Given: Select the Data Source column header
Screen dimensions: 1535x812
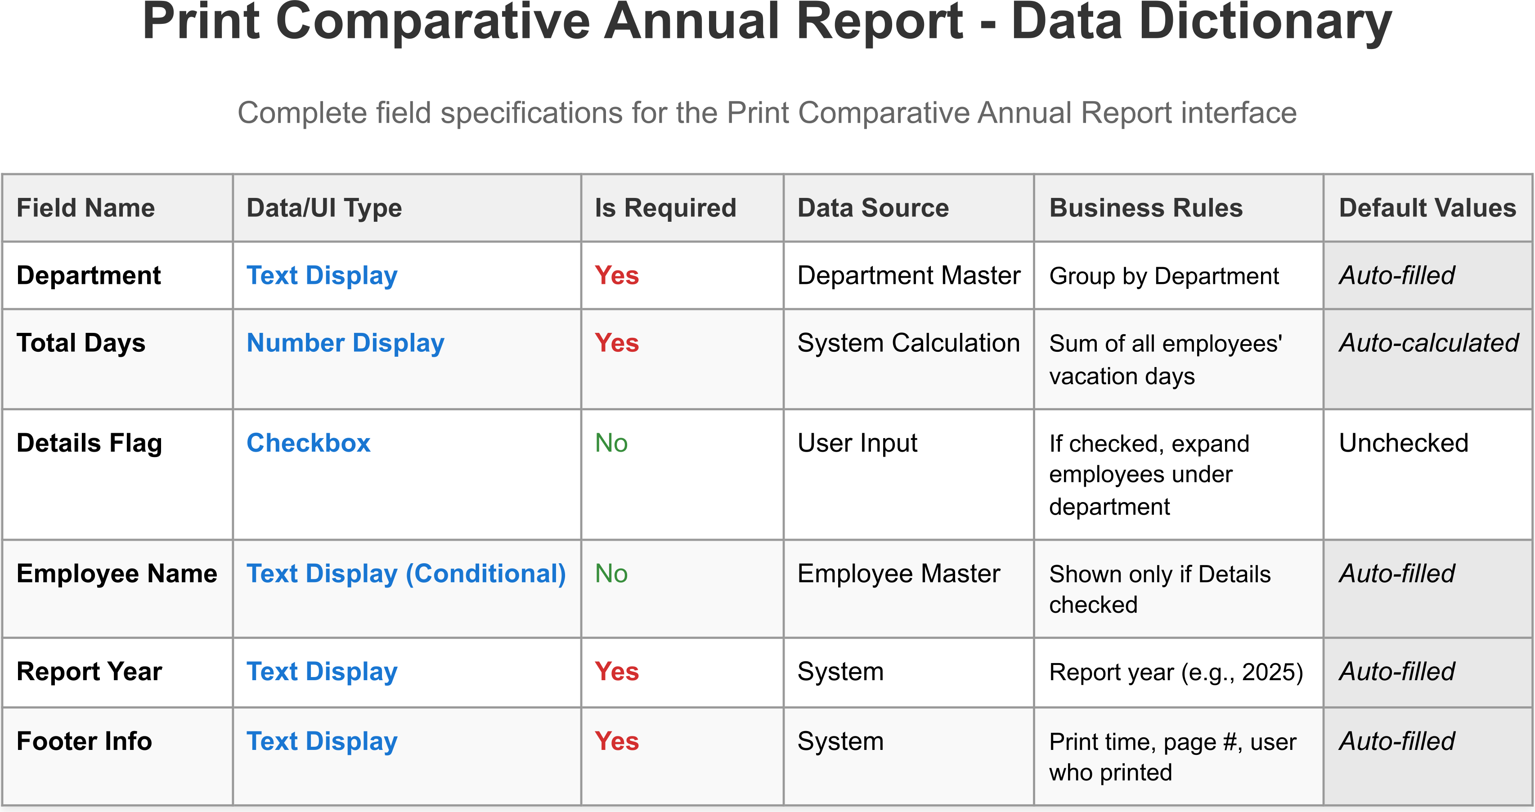Looking at the screenshot, I should pyautogui.click(x=872, y=208).
